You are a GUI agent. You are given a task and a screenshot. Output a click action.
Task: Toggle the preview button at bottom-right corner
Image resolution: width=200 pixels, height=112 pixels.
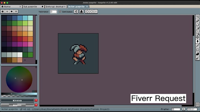pos(197,105)
